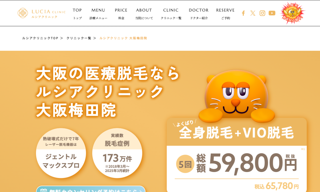Go to ルシアクリニックTOP breadcrumb link

(40, 38)
